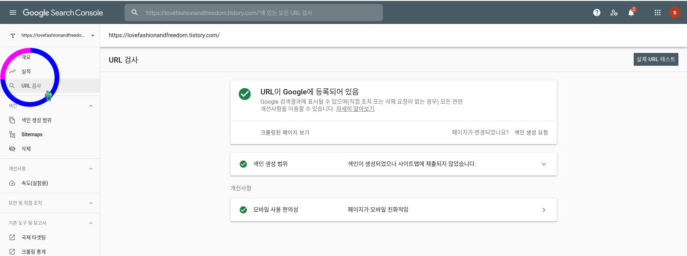
Task: Click the Sitemaps tree icon
Action: (12, 134)
